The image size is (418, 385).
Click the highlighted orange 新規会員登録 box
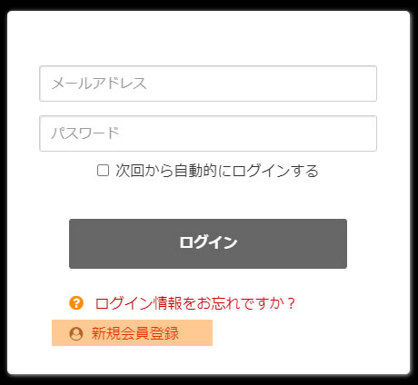click(132, 332)
